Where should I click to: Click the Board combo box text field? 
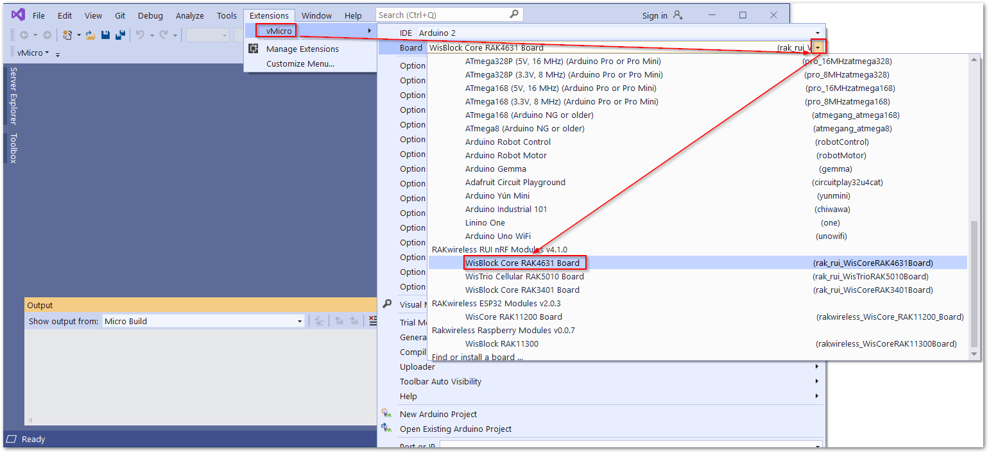pos(619,47)
